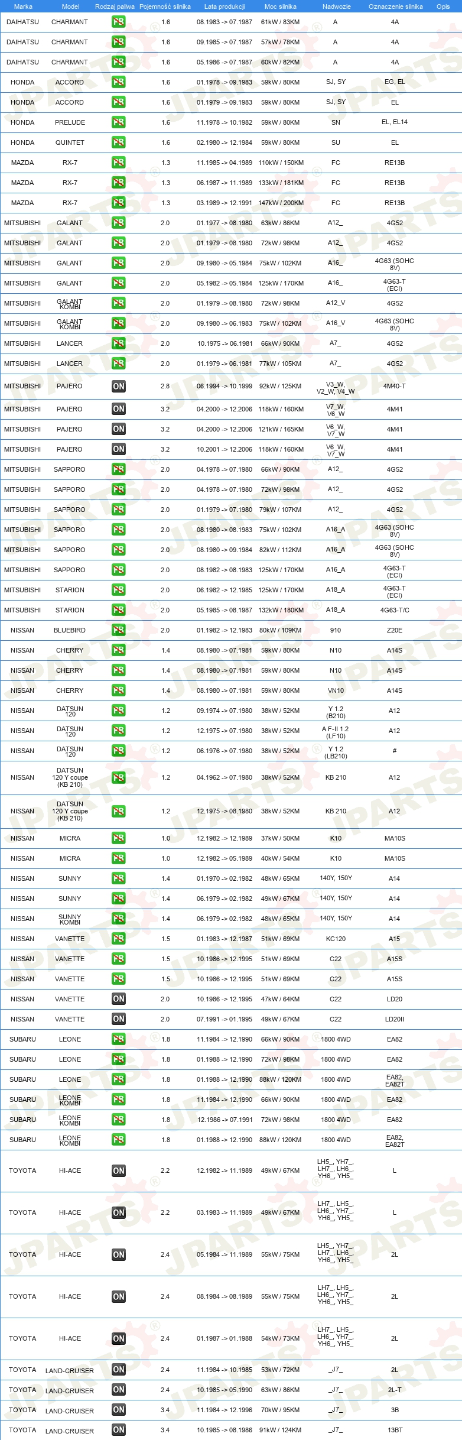Click the 13BT engine code
This screenshot has width=462, height=1440.
click(x=395, y=1430)
